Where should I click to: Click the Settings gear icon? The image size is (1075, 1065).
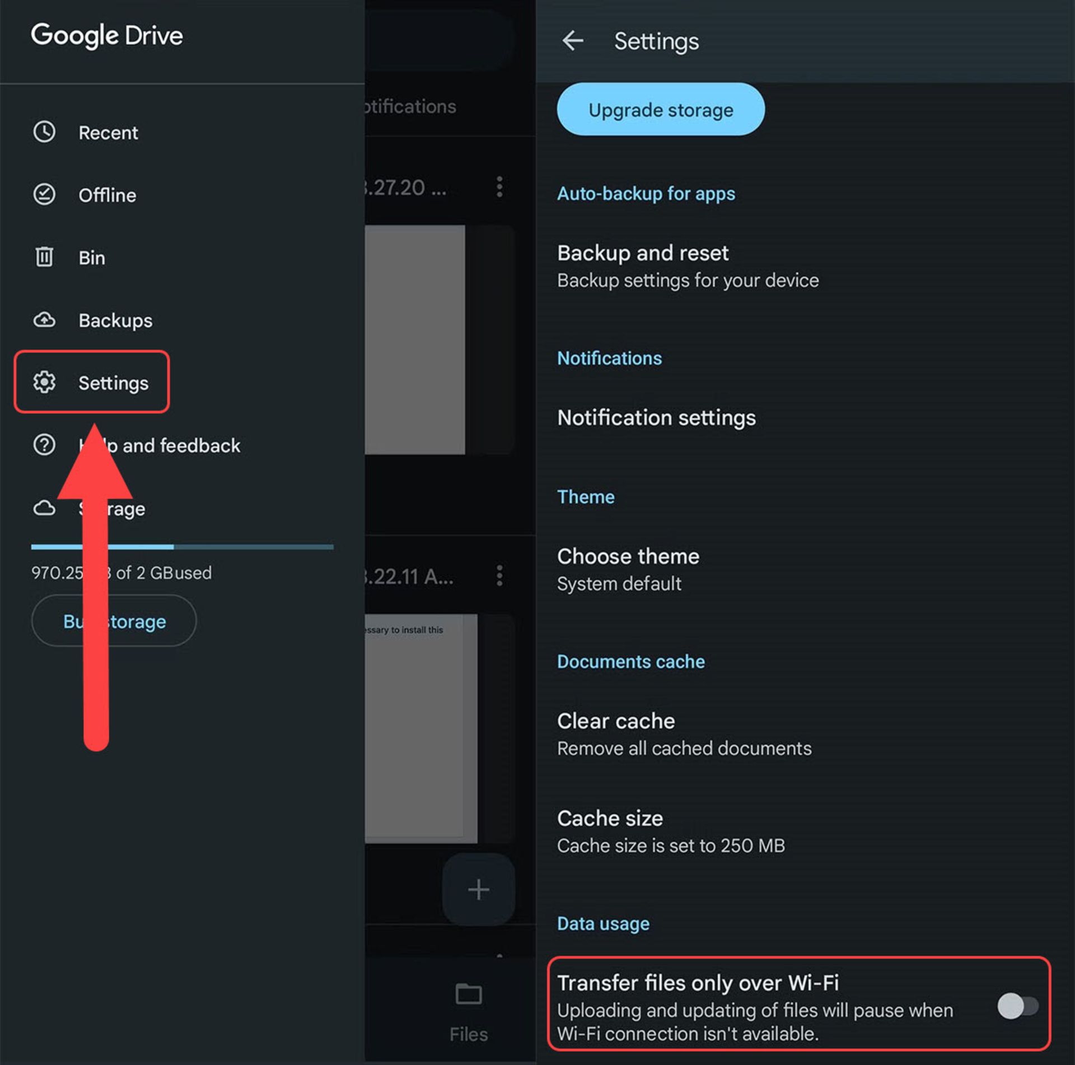(x=44, y=382)
